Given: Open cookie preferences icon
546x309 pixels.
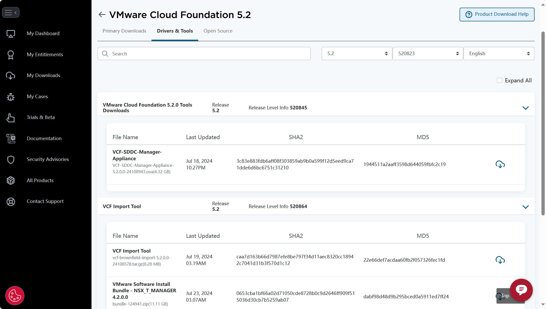Looking at the screenshot, I should (15, 296).
